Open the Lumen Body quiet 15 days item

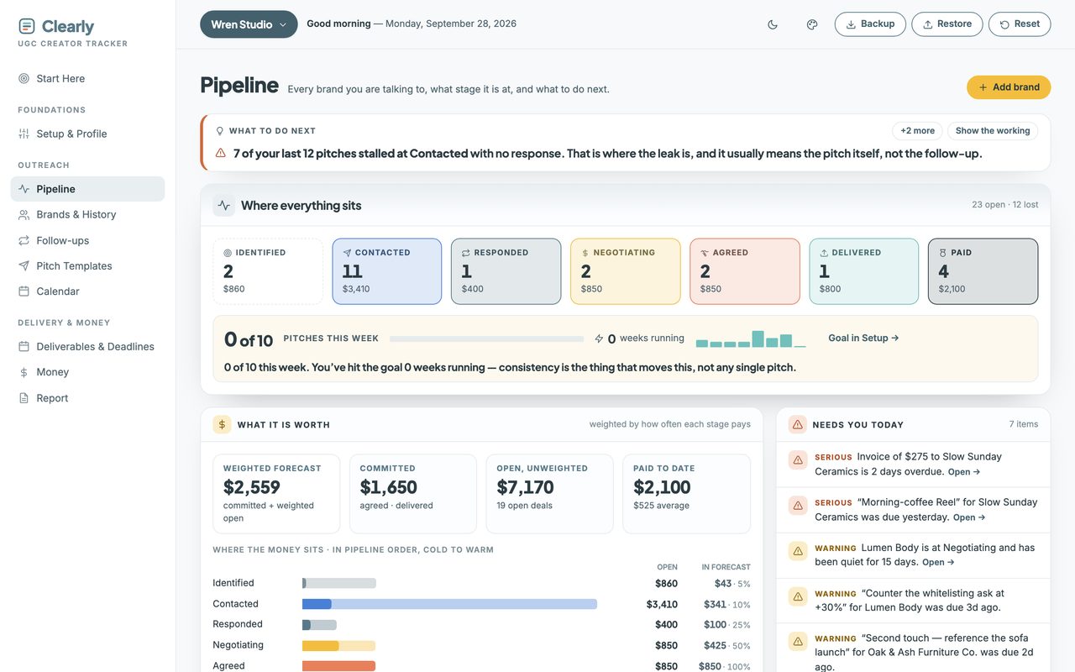click(913, 554)
